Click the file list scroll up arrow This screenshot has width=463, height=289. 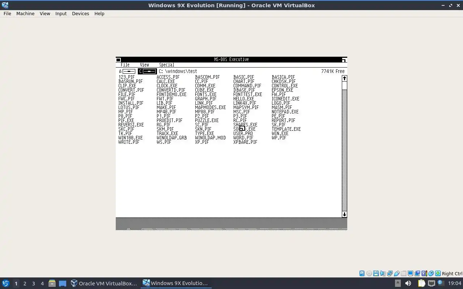(x=344, y=78)
